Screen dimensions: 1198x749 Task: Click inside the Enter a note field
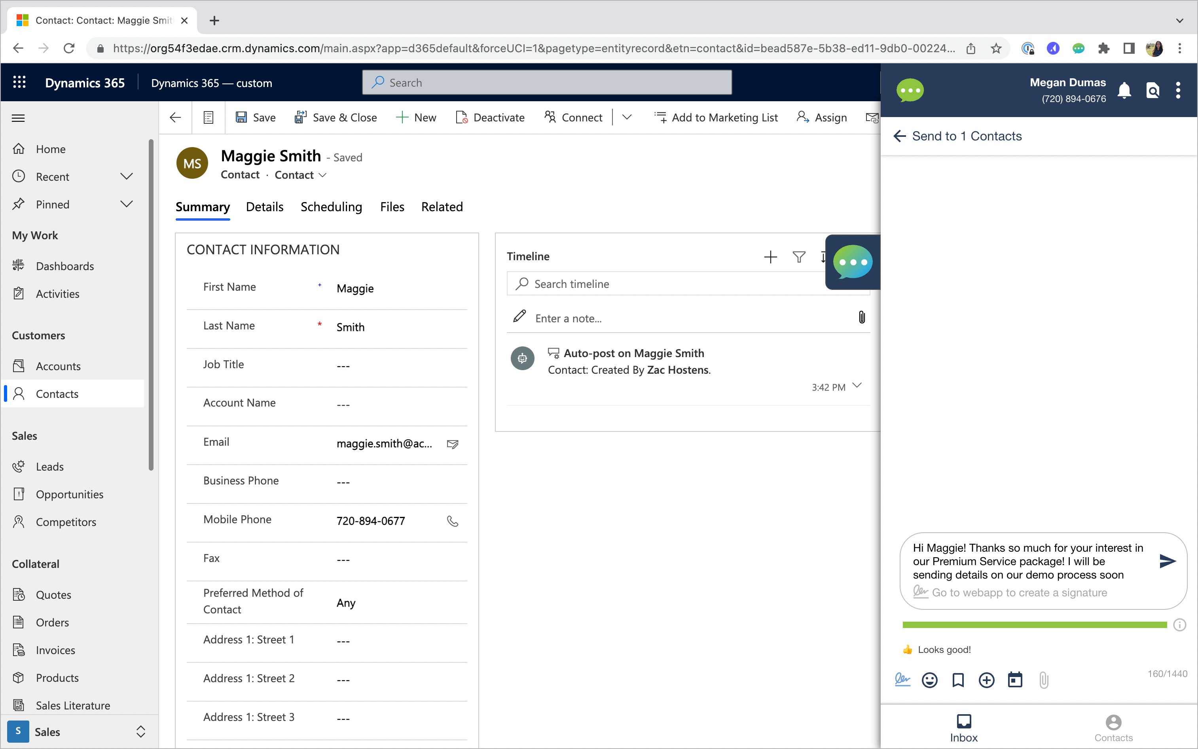click(x=644, y=318)
